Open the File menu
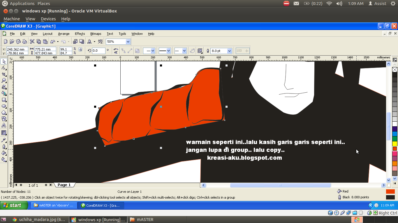398x223 pixels. click(x=12, y=34)
